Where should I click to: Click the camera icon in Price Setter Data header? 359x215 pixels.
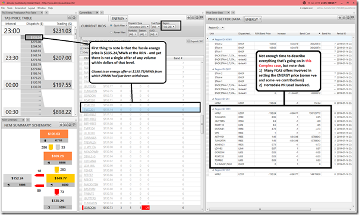point(344,18)
